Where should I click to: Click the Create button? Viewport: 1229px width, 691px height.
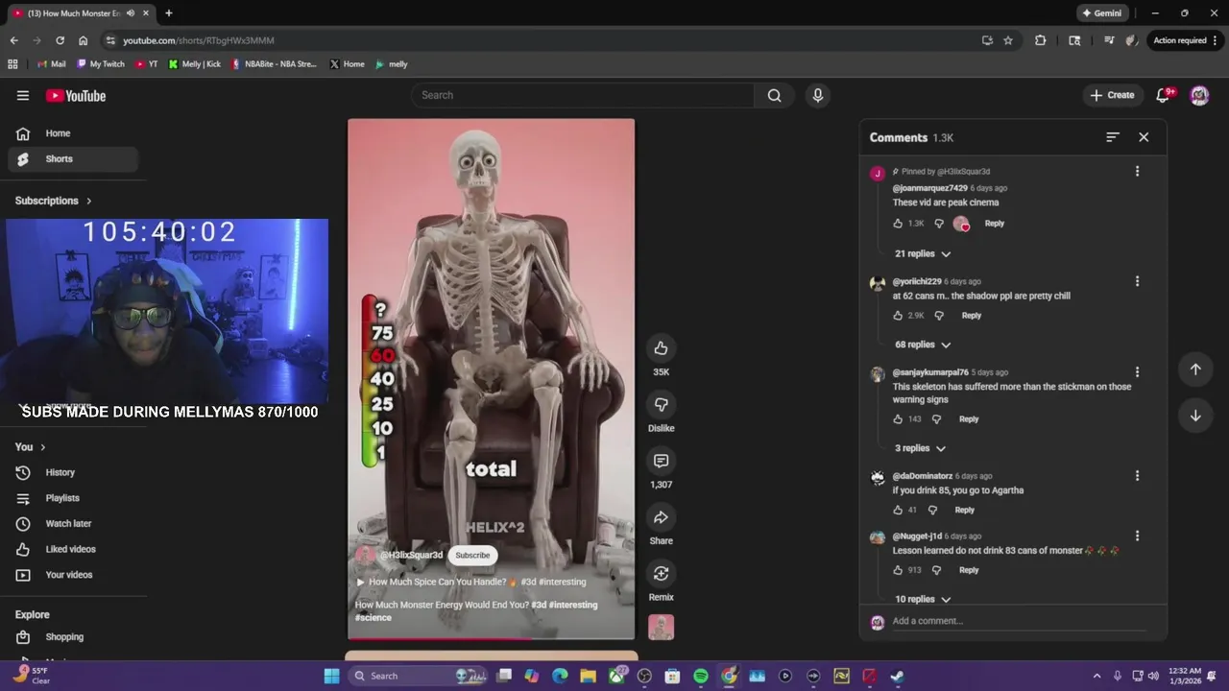[1112, 95]
